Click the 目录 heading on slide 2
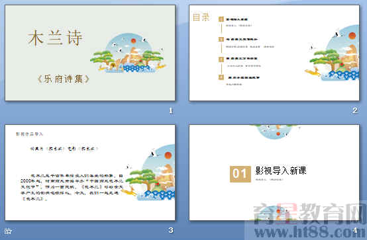 pos(201,17)
